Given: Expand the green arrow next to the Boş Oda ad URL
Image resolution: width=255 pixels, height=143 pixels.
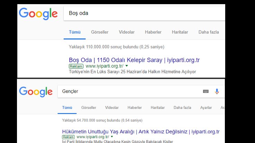Looking at the screenshot, I should pos(127,66).
